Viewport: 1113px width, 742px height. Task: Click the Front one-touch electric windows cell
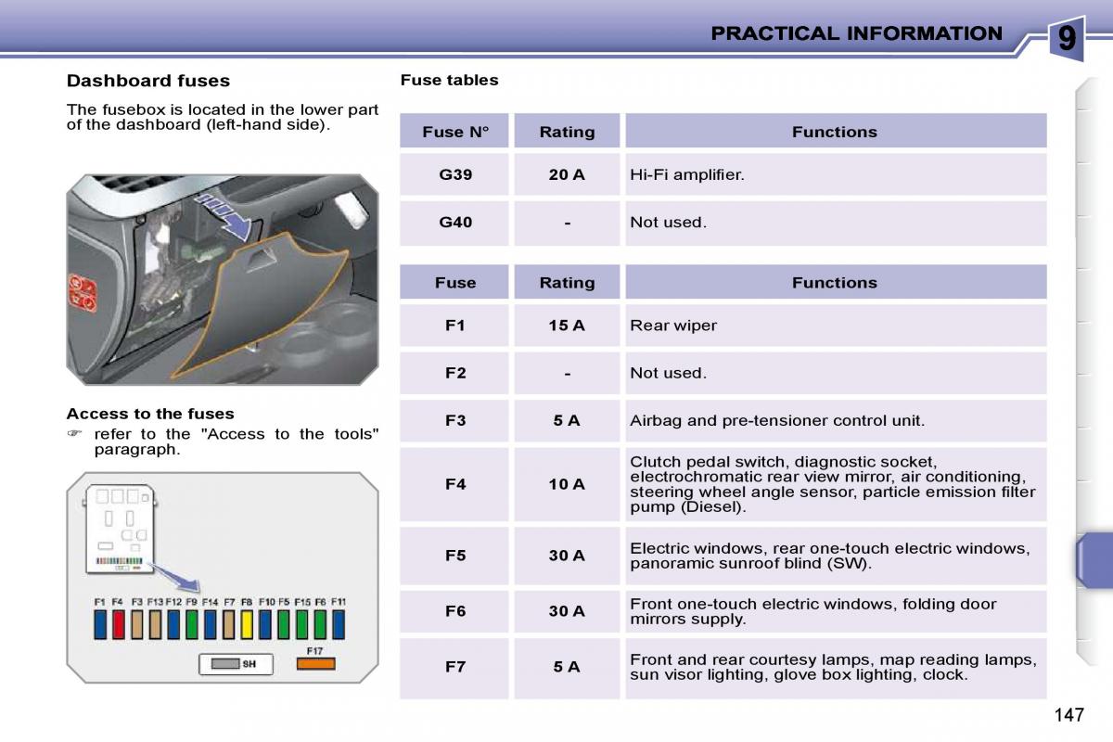pos(836,611)
